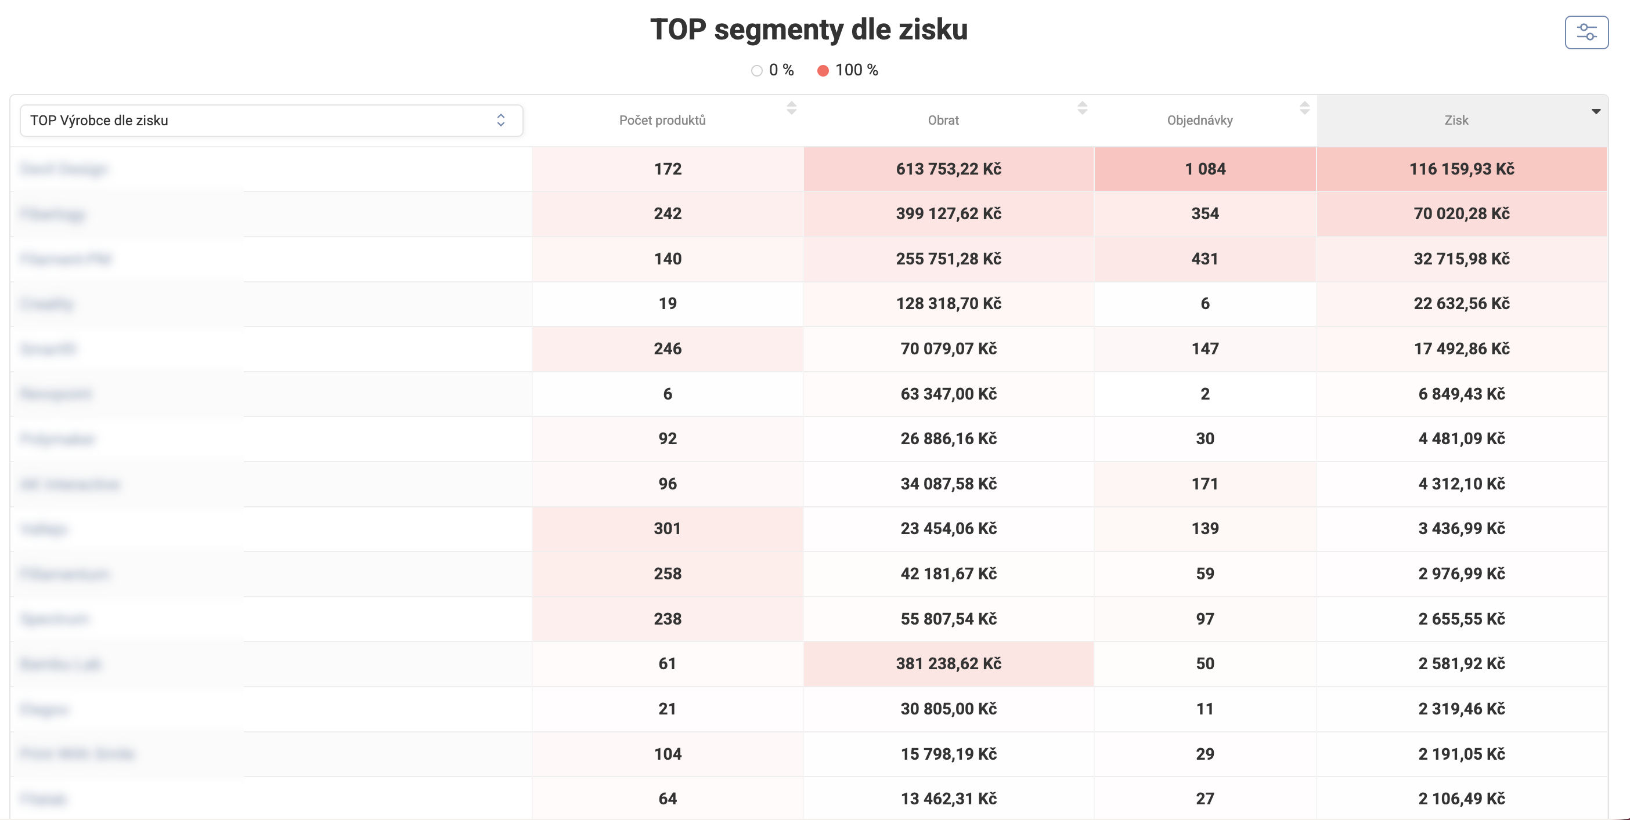This screenshot has height=820, width=1630.
Task: Click the TOP segmenty dle zisku title
Action: pos(809,29)
